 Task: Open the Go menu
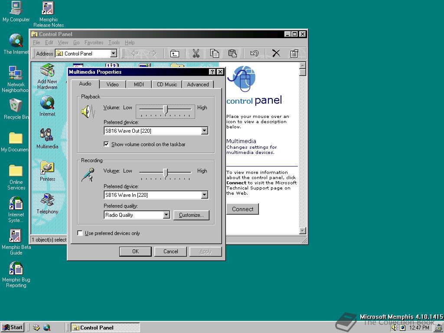[76, 42]
